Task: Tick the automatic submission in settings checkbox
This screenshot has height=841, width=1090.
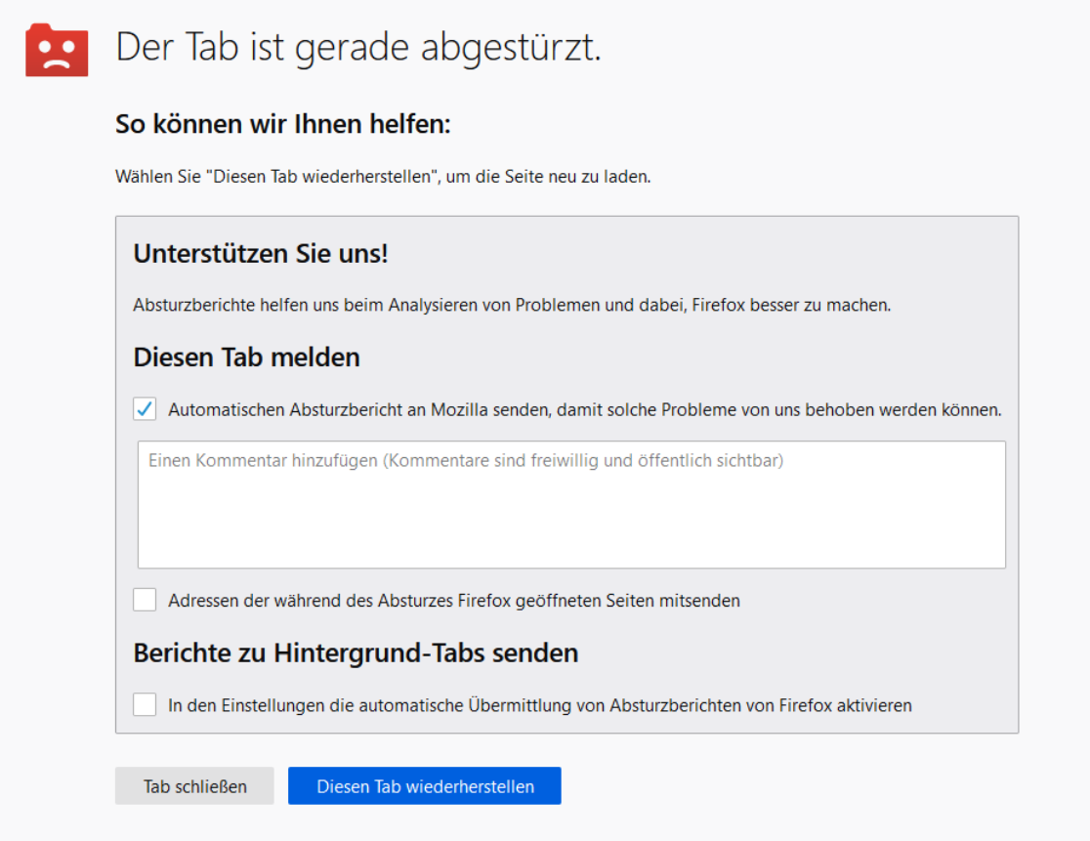Action: 145,704
